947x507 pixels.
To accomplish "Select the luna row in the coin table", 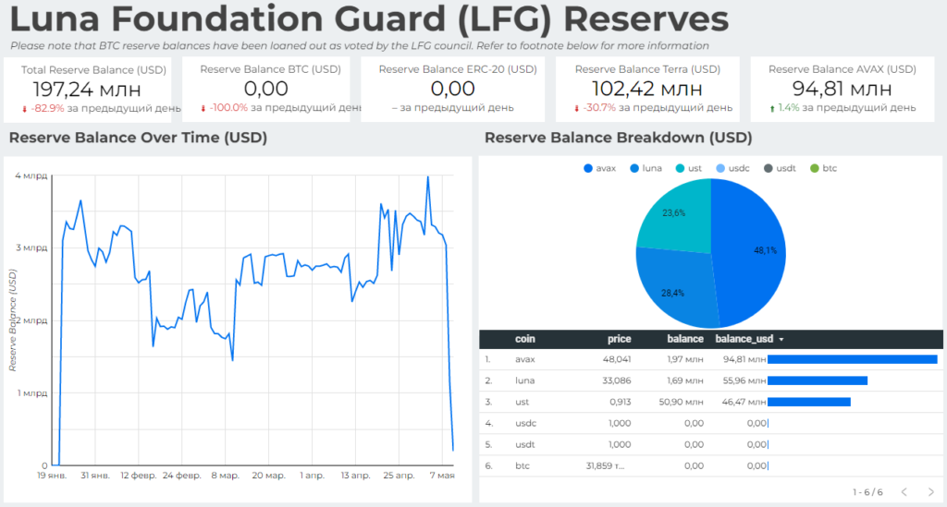I will 524,380.
